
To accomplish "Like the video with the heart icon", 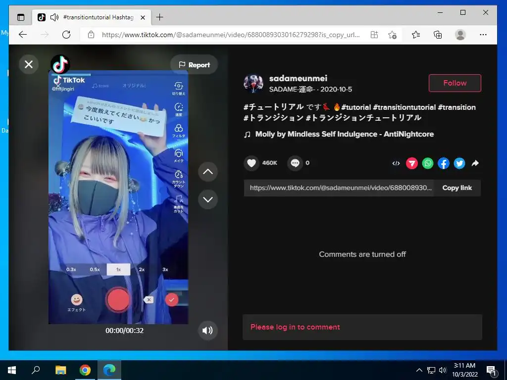I will pos(252,163).
